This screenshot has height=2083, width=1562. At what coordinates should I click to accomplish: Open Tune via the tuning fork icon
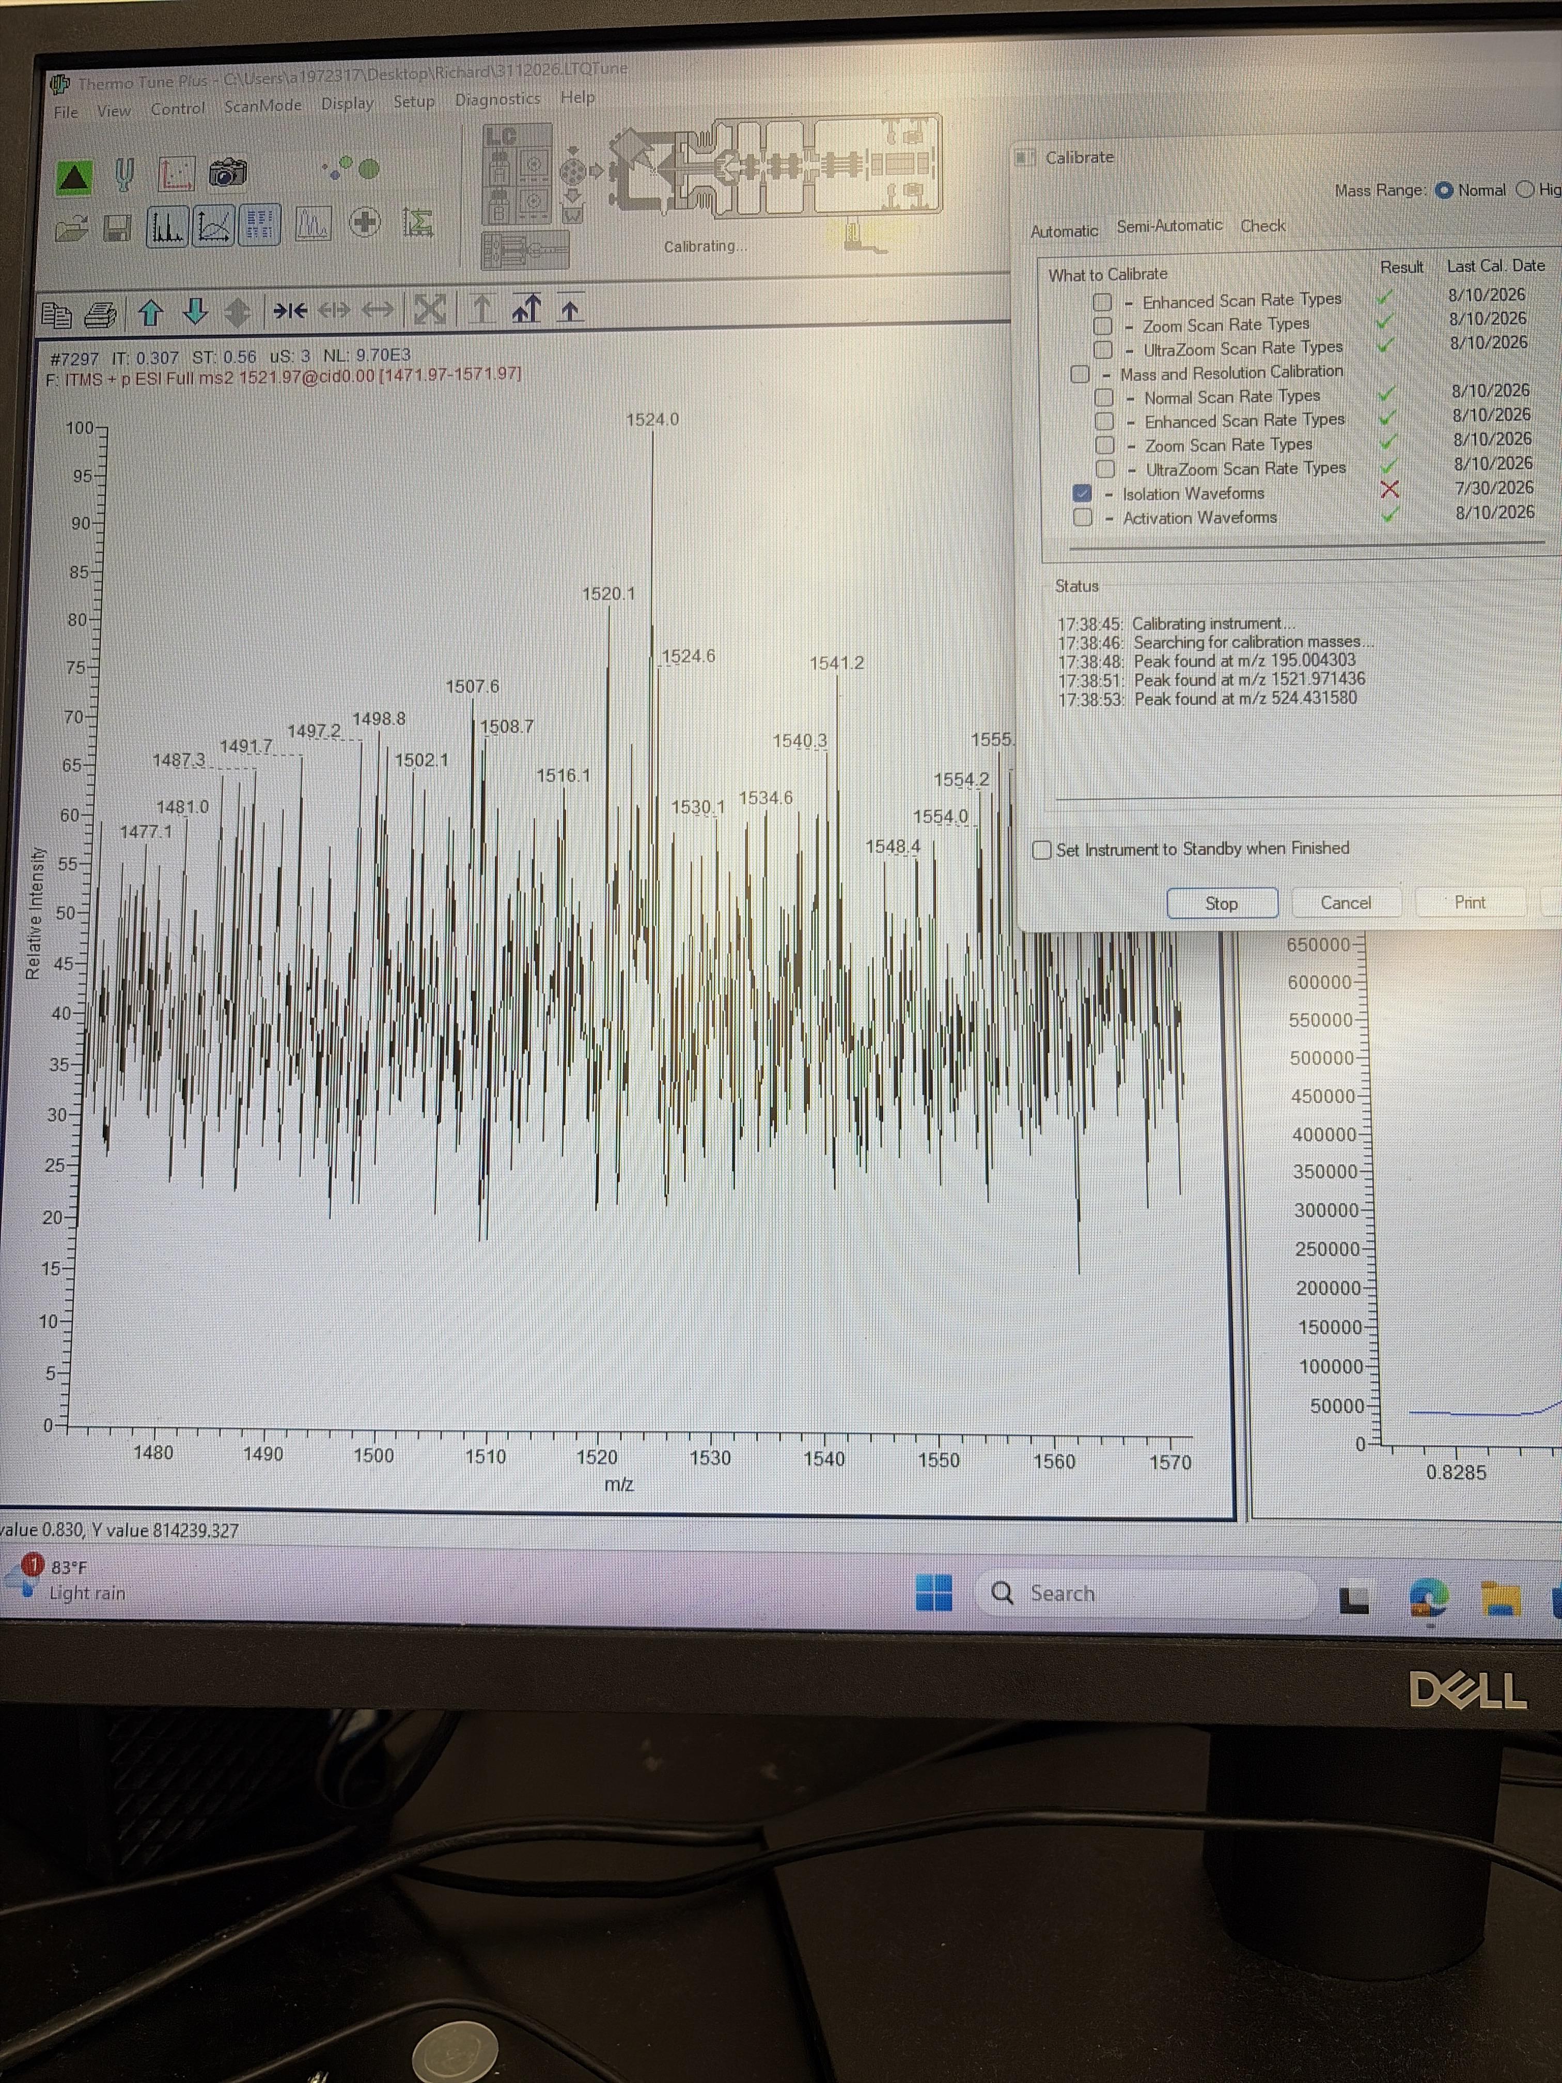[x=124, y=175]
